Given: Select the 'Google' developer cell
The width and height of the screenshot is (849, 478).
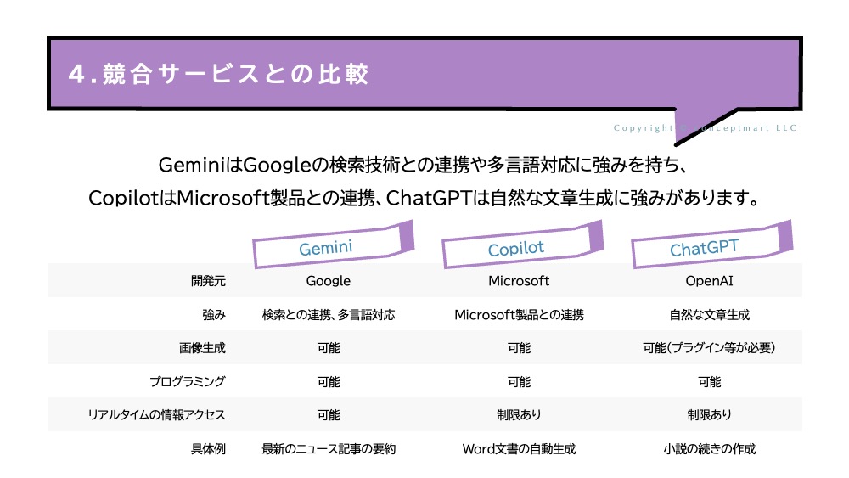Looking at the screenshot, I should [328, 281].
